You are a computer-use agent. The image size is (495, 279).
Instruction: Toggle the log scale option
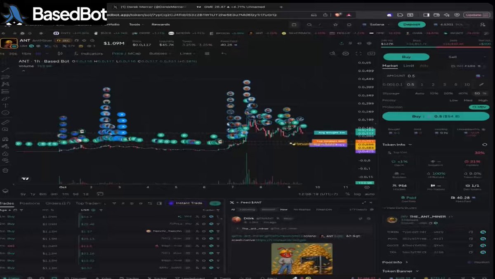point(358,194)
